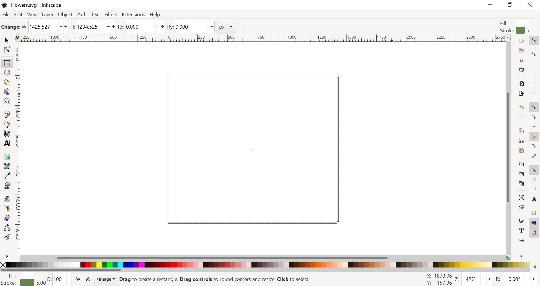Screen dimensions: 540x286
Task: Select the Spiral tool
Action: [x=7, y=102]
